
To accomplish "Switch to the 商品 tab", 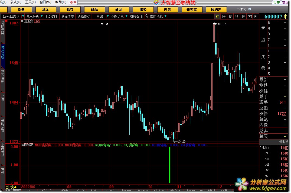I will pos(94,9).
